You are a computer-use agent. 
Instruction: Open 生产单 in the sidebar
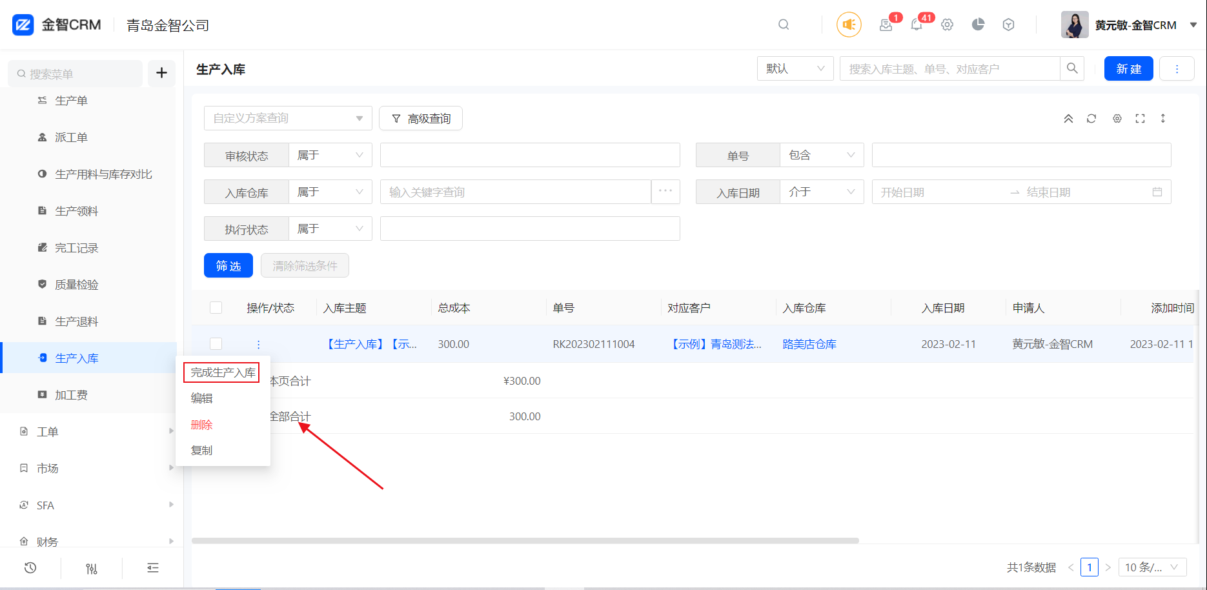click(71, 101)
